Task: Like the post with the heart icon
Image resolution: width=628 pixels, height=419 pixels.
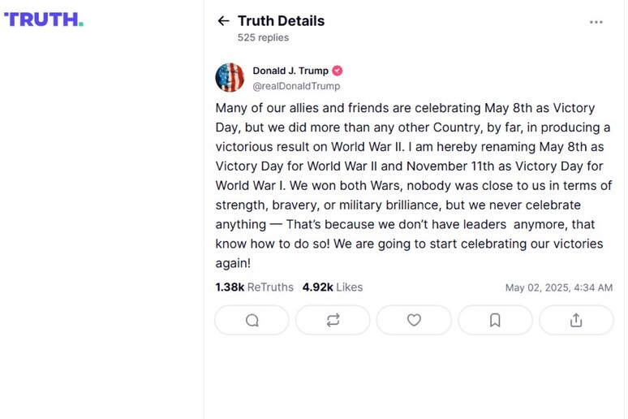Action: point(414,320)
